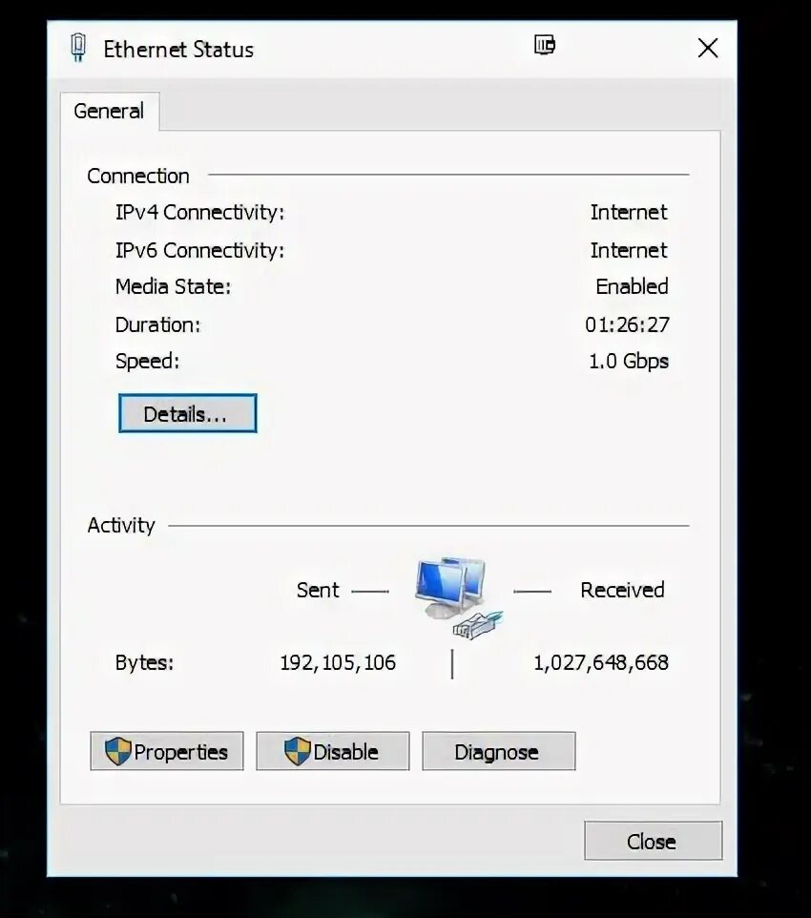Click sent bytes value 192,105,106
The width and height of the screenshot is (811, 918).
pos(338,662)
